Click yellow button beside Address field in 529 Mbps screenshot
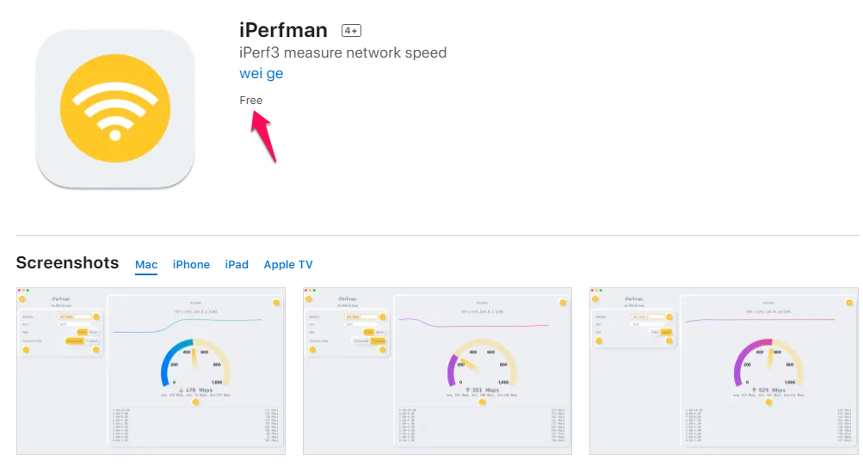The width and height of the screenshot is (863, 474). coord(669,317)
